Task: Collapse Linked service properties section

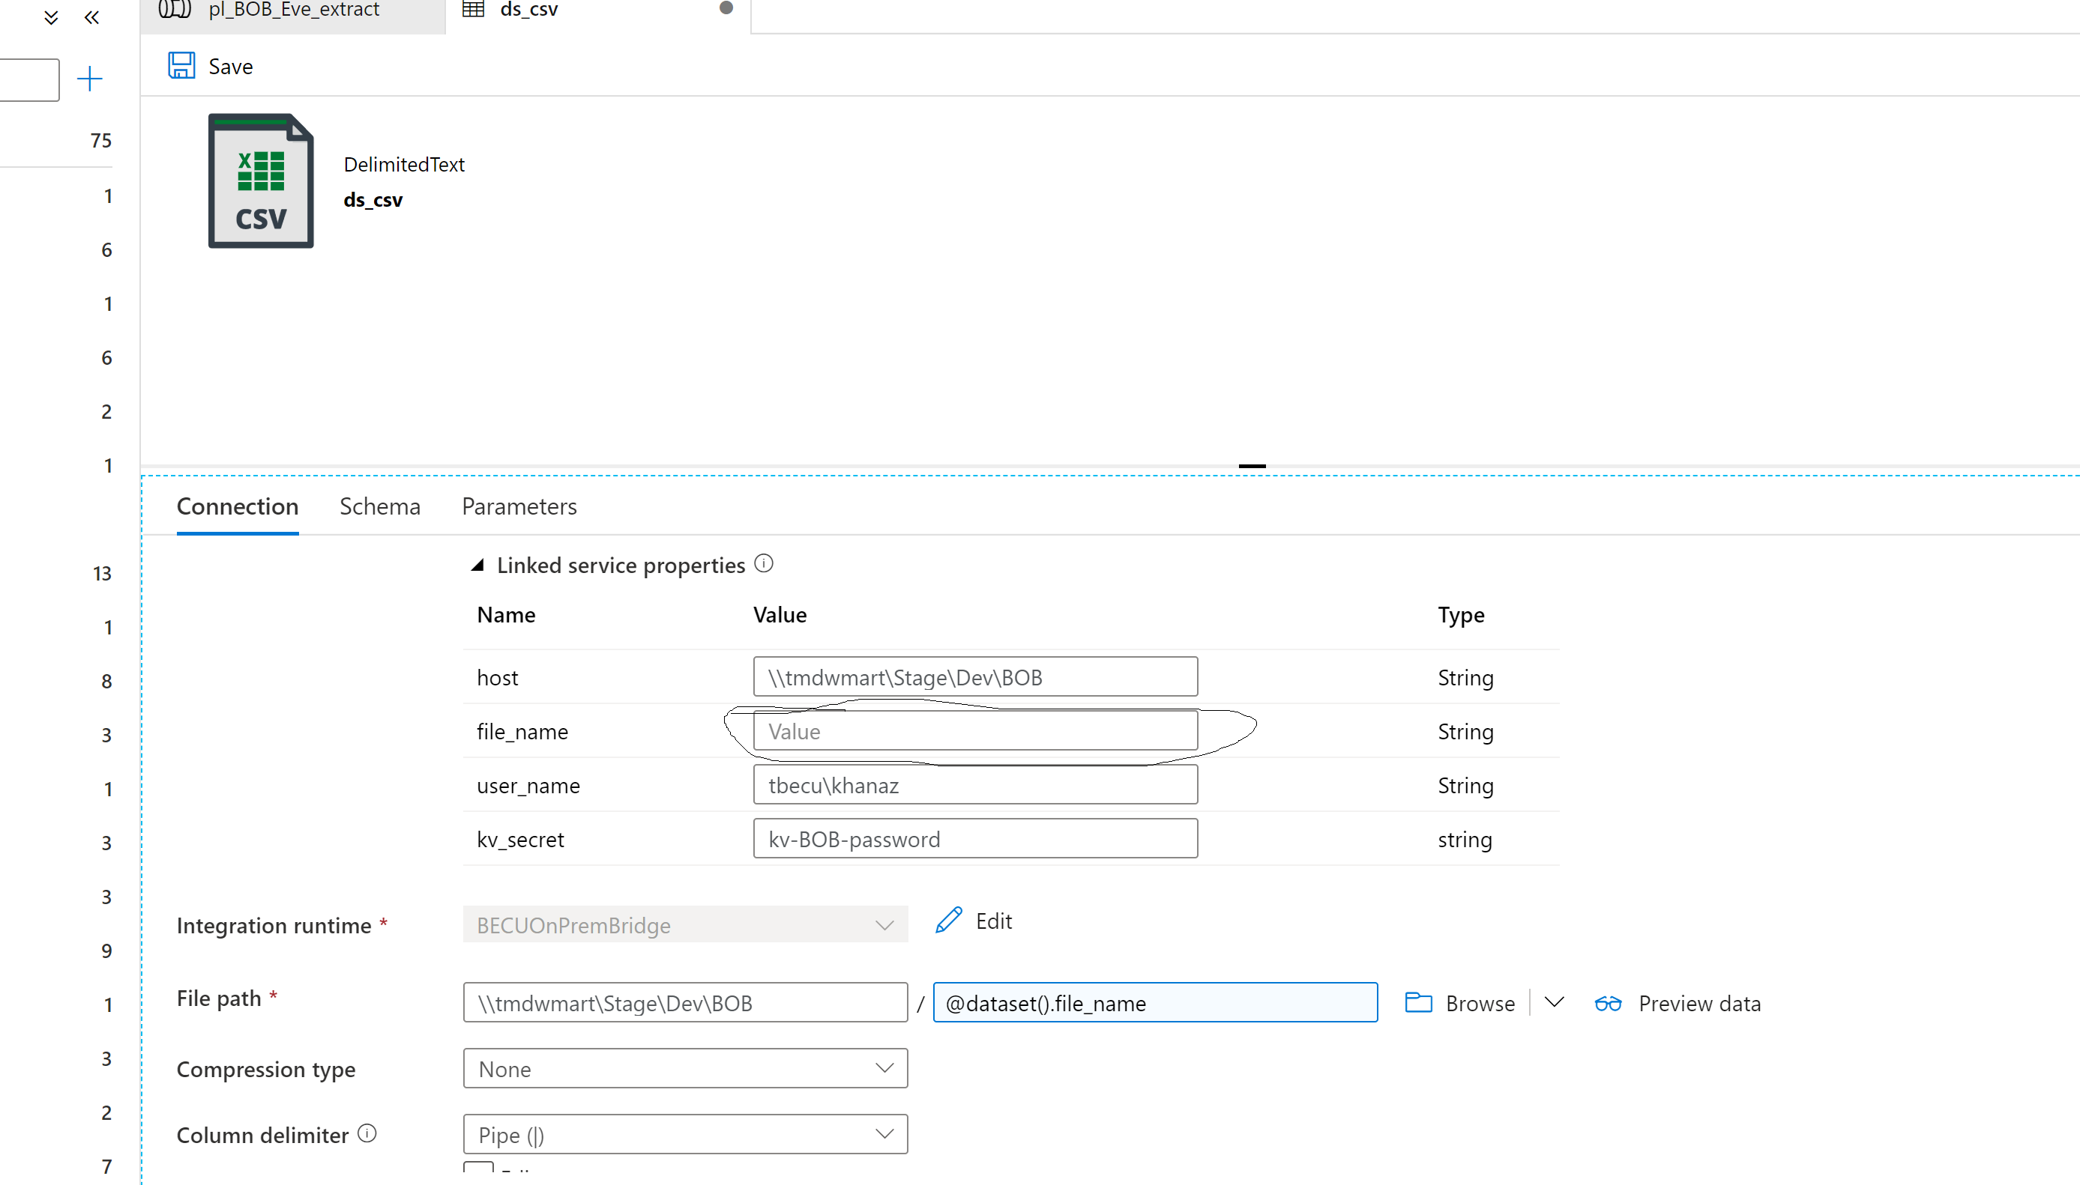Action: tap(478, 565)
